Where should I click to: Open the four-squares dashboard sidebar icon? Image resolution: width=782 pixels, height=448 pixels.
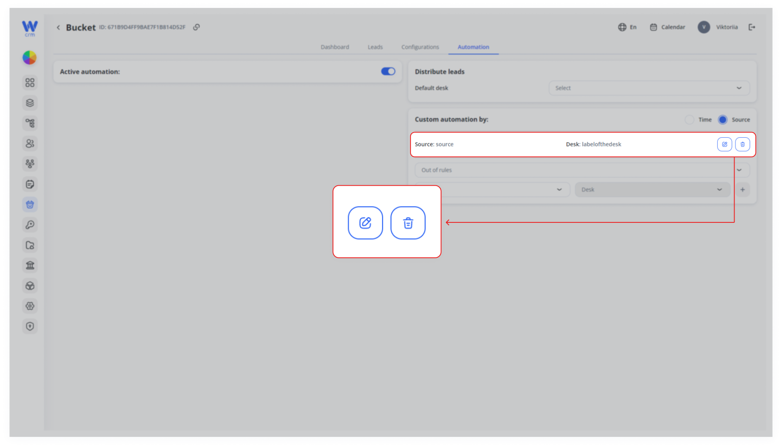(x=30, y=83)
